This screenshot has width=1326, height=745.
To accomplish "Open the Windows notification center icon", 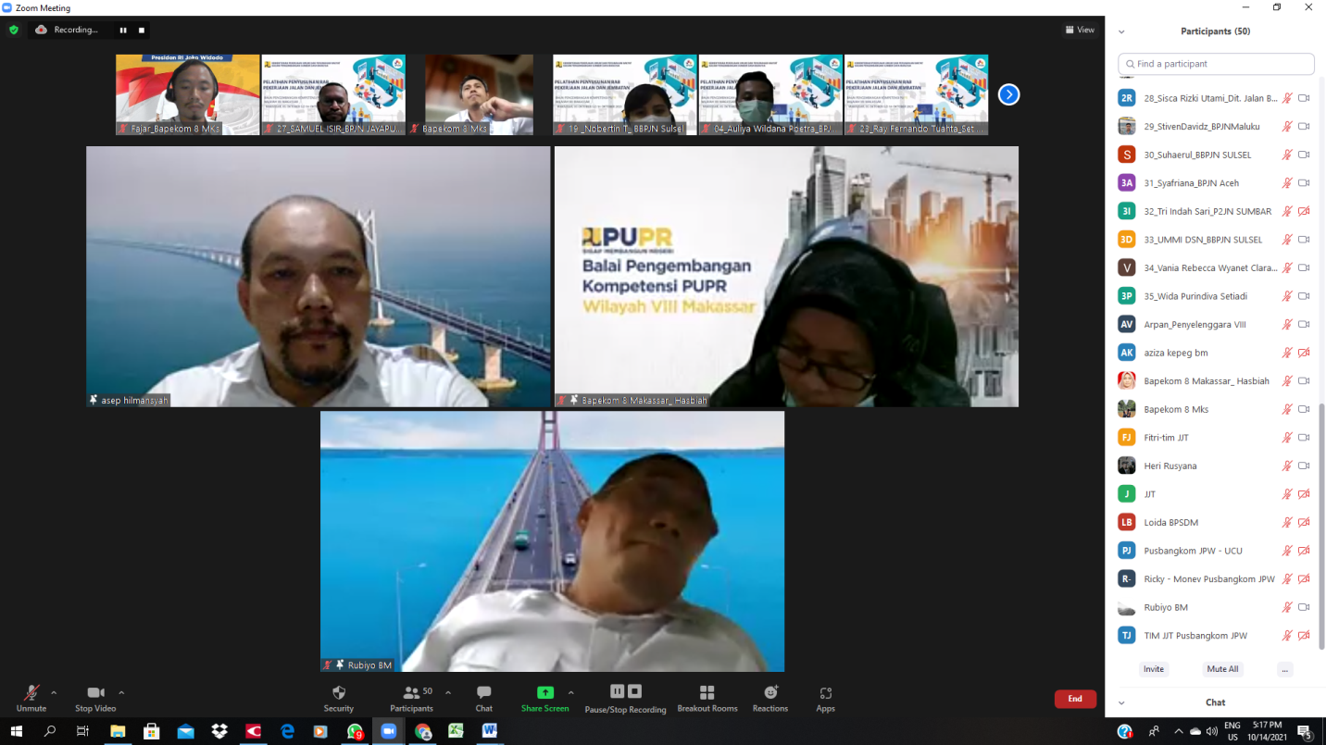I will 1304,731.
